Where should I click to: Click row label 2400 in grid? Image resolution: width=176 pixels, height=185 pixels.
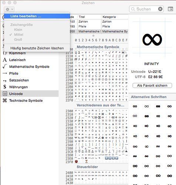(69, 173)
